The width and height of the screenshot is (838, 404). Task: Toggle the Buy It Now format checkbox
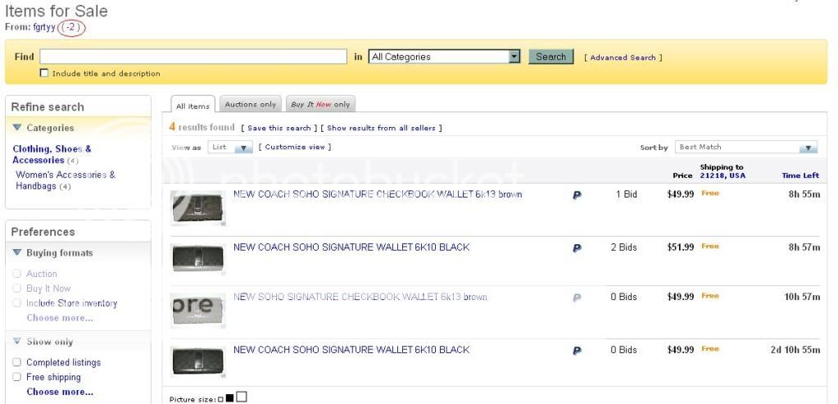point(16,288)
